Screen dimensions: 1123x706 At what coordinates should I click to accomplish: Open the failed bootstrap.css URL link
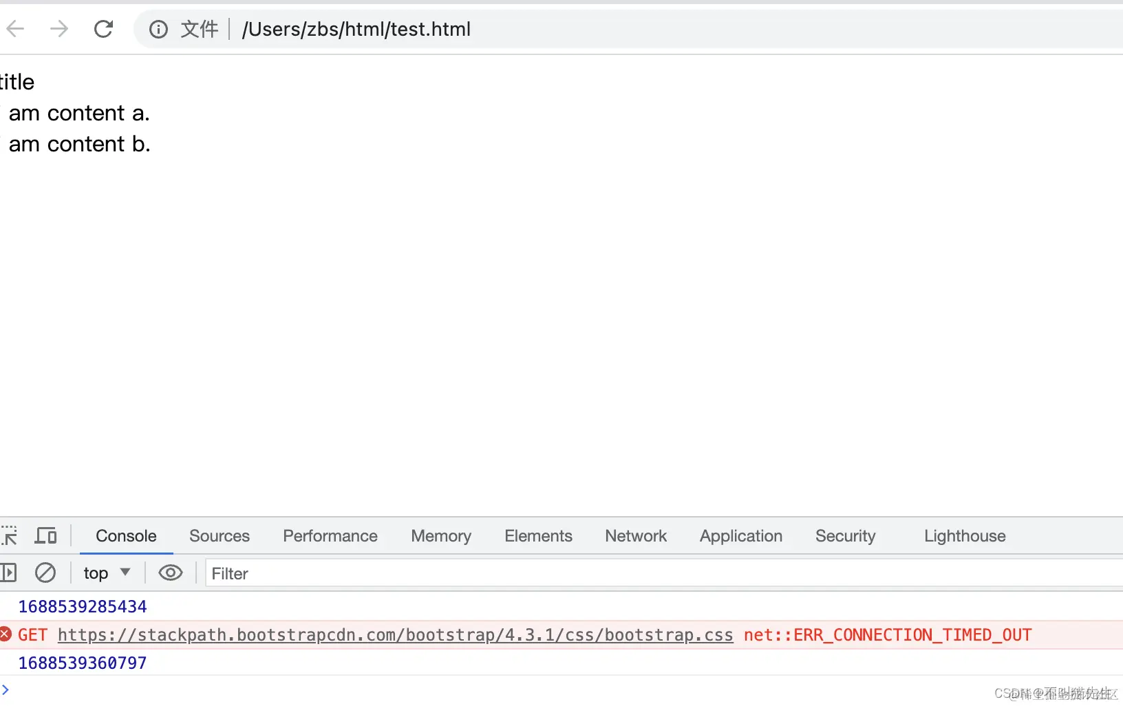pyautogui.click(x=396, y=635)
